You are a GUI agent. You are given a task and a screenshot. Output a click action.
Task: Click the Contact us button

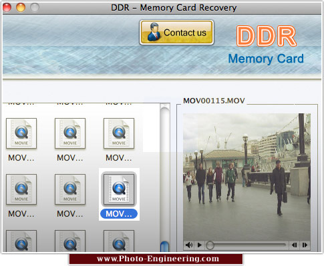176,33
